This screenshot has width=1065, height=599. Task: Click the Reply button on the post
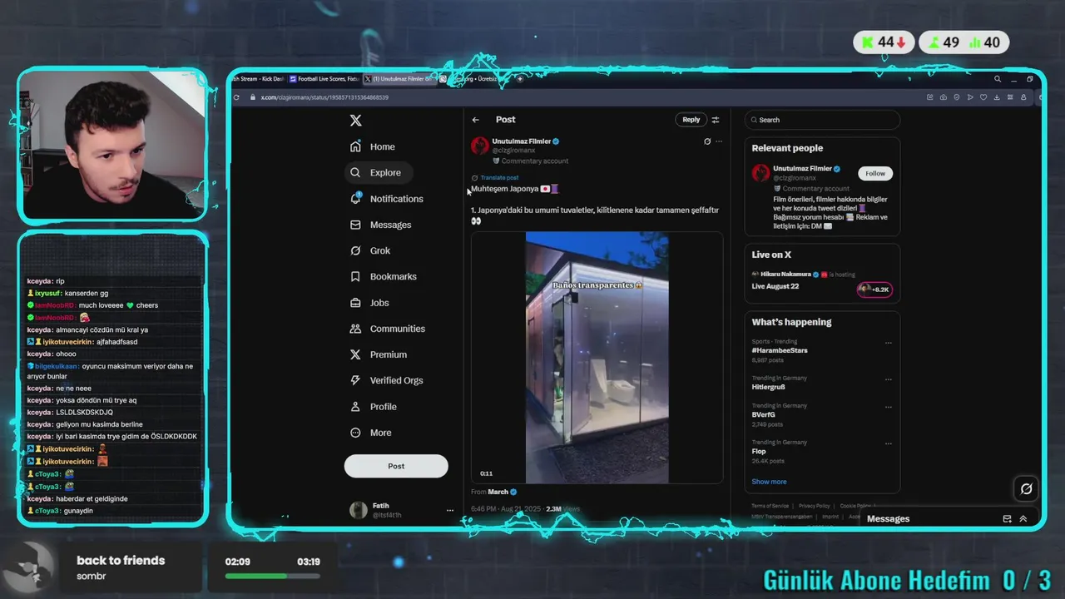[x=691, y=120]
